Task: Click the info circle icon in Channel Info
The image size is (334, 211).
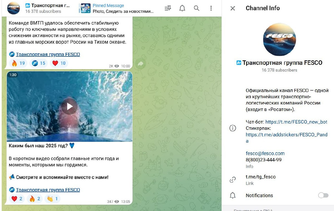Action: 233,128
